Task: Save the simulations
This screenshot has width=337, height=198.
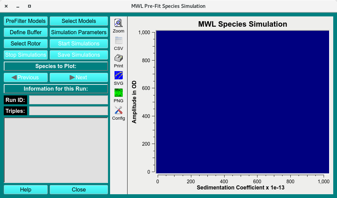Action: 79,55
